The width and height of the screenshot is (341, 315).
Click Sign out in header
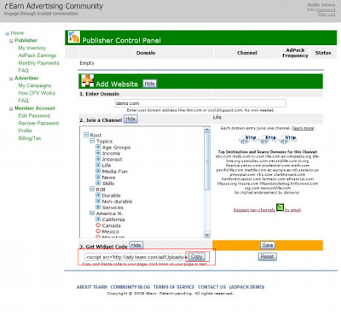[x=327, y=15]
